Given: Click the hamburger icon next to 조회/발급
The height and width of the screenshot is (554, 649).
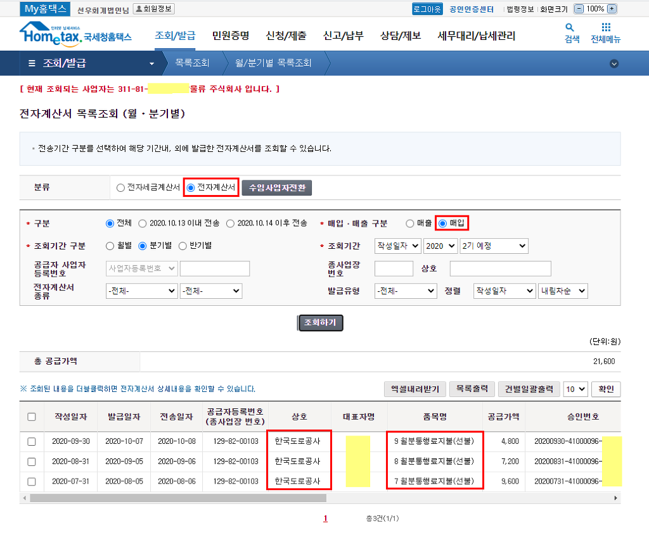Looking at the screenshot, I should click(x=32, y=63).
